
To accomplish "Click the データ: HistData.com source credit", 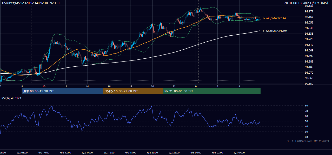I will (x=308, y=141).
